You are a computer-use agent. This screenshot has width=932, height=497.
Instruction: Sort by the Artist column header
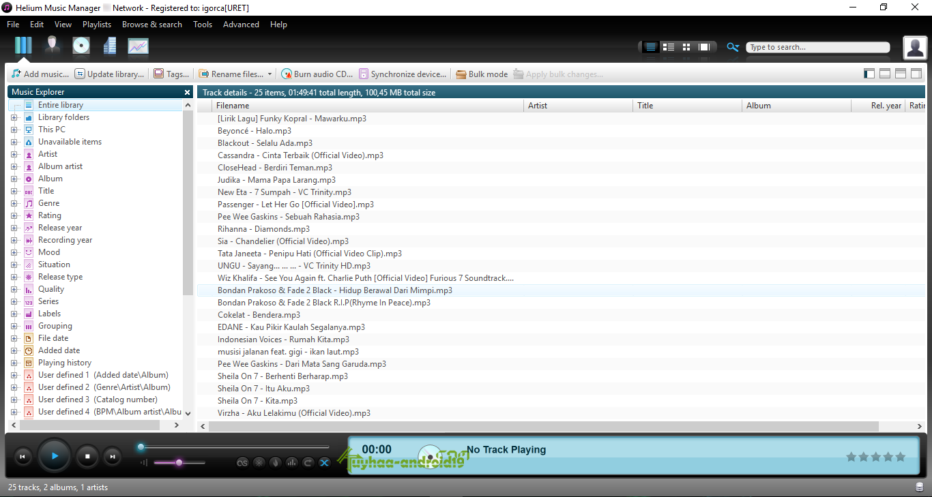(x=578, y=106)
